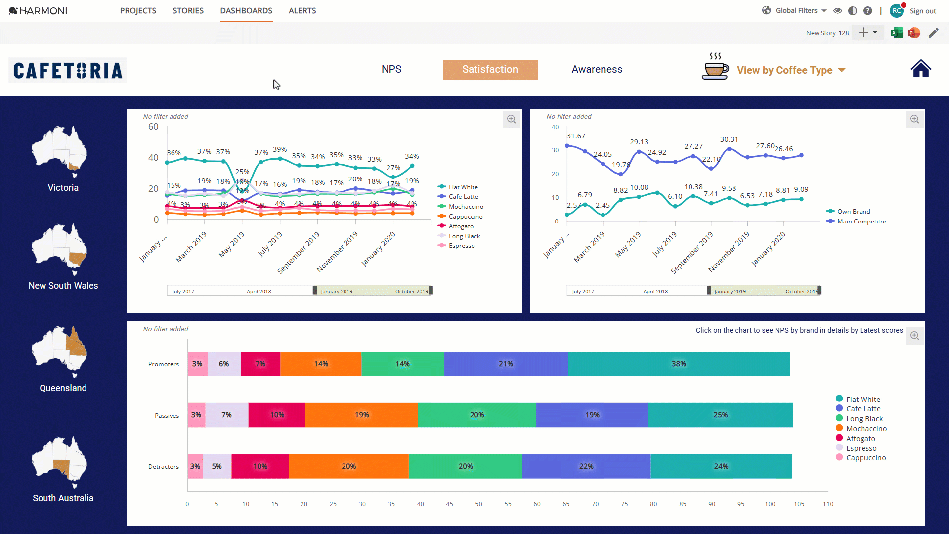The width and height of the screenshot is (949, 534).
Task: Click the Victoria label
Action: pyautogui.click(x=63, y=188)
